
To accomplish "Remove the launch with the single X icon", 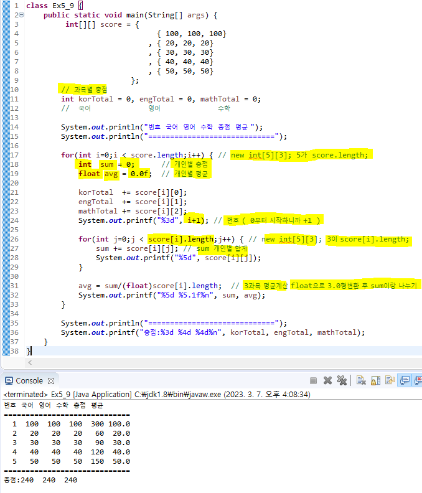I will pyautogui.click(x=327, y=381).
